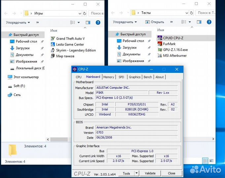Expand toolbar overflow chevron in Тесты

[x=171, y=22]
